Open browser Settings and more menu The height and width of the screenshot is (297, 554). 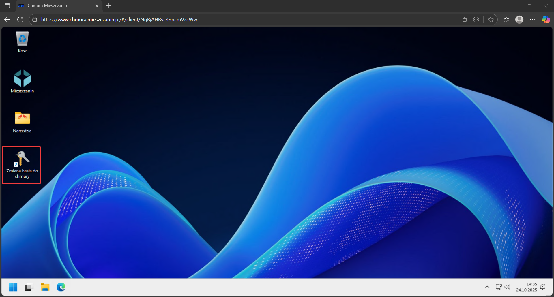[x=532, y=20]
